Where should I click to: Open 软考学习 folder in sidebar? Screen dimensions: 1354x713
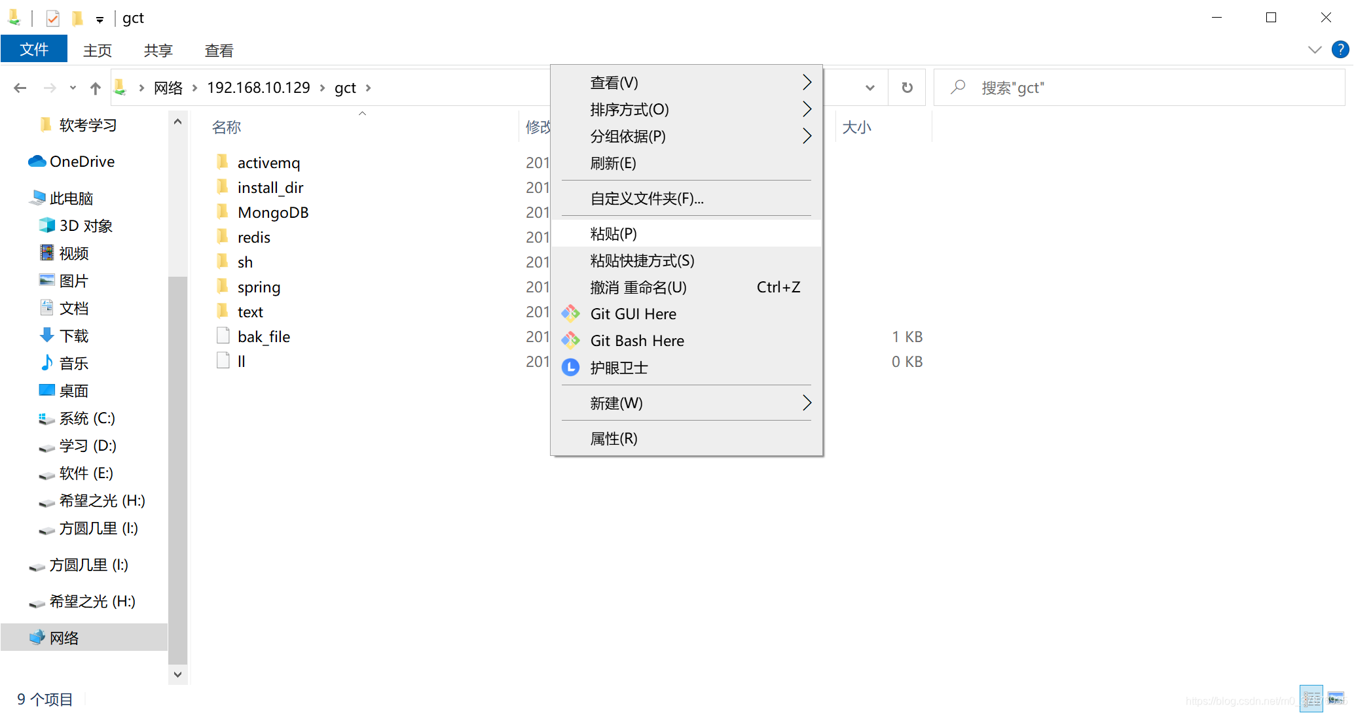tap(79, 125)
